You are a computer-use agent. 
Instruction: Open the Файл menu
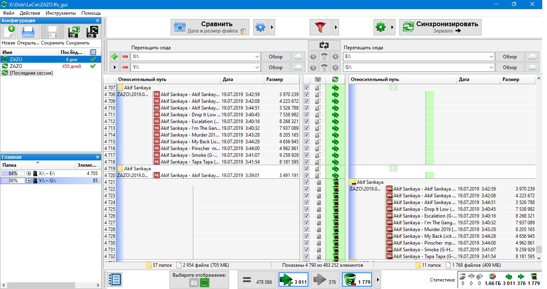(x=8, y=13)
